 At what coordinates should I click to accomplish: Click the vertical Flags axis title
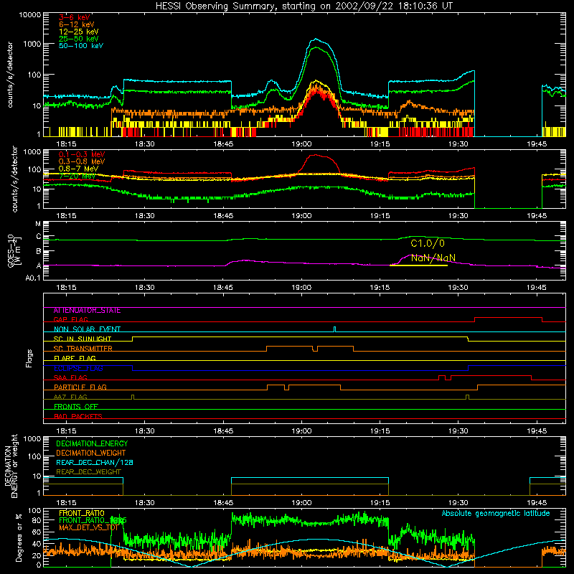(x=29, y=358)
